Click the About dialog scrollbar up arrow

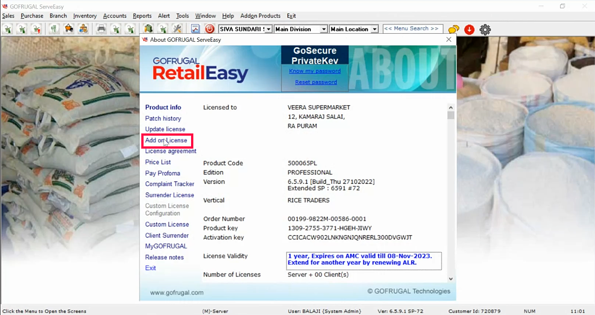(x=451, y=107)
